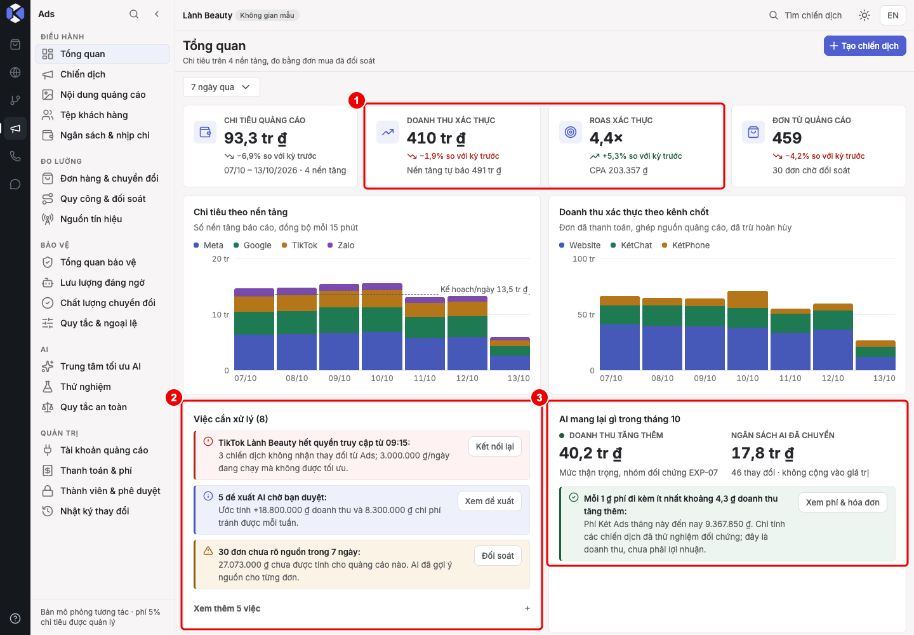Click the 40,2 tr ₫ revenue value
914x635 pixels.
[x=590, y=453]
